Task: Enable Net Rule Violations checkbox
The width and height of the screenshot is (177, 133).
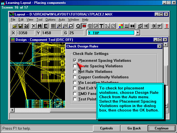Action: [75, 71]
